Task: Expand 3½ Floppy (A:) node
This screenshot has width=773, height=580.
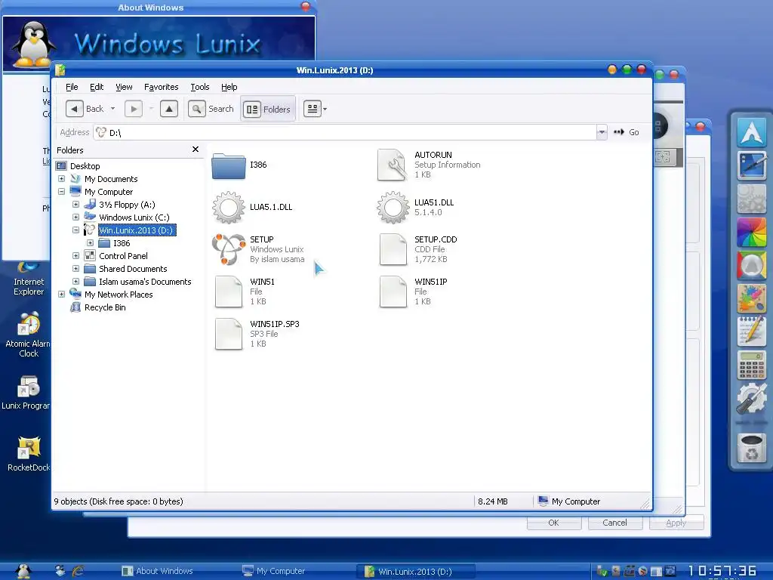Action: pyautogui.click(x=76, y=205)
